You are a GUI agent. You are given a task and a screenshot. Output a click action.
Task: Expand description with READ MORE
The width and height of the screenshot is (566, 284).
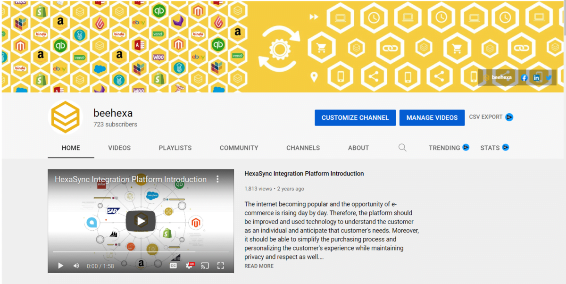click(x=259, y=266)
